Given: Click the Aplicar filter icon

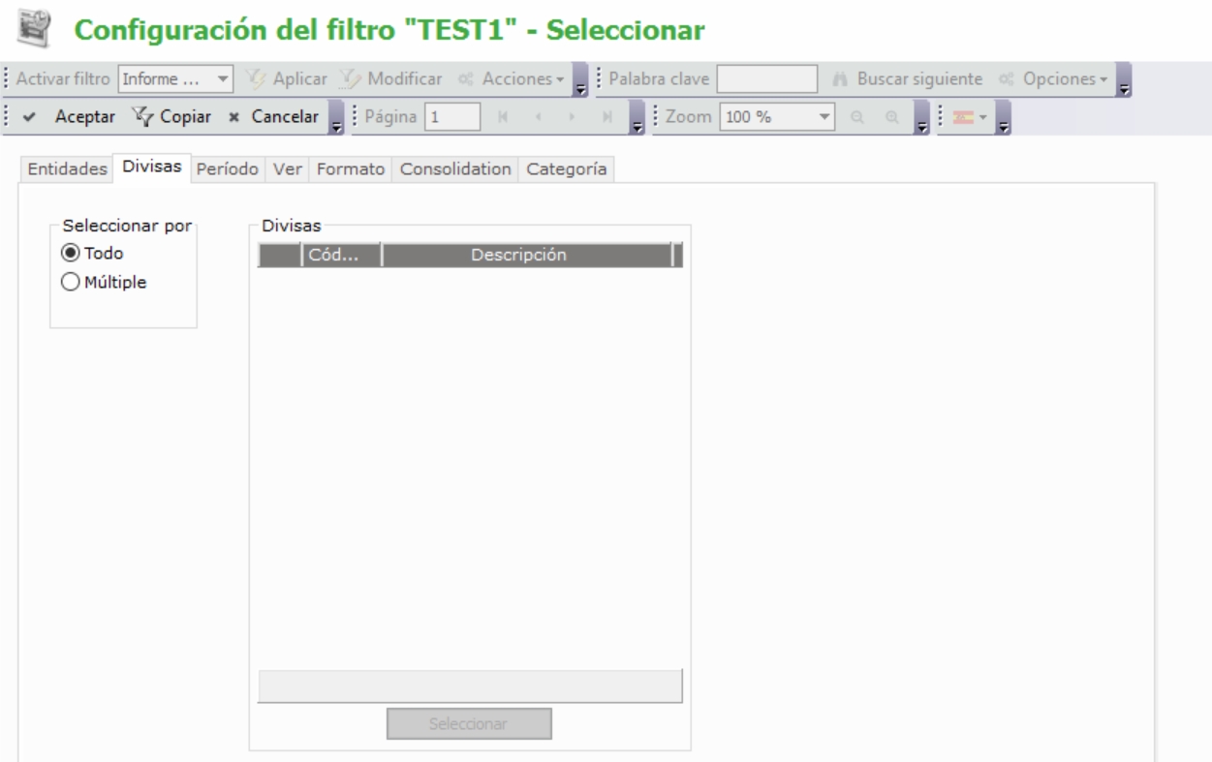Looking at the screenshot, I should 256,78.
